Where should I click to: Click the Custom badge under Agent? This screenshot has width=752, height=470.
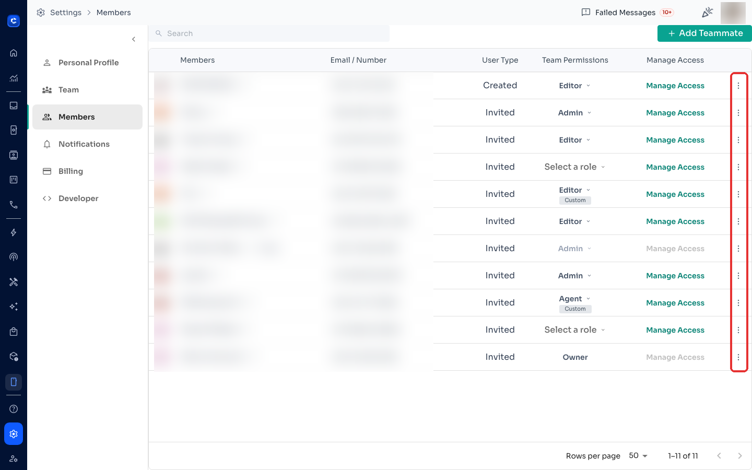pos(575,309)
